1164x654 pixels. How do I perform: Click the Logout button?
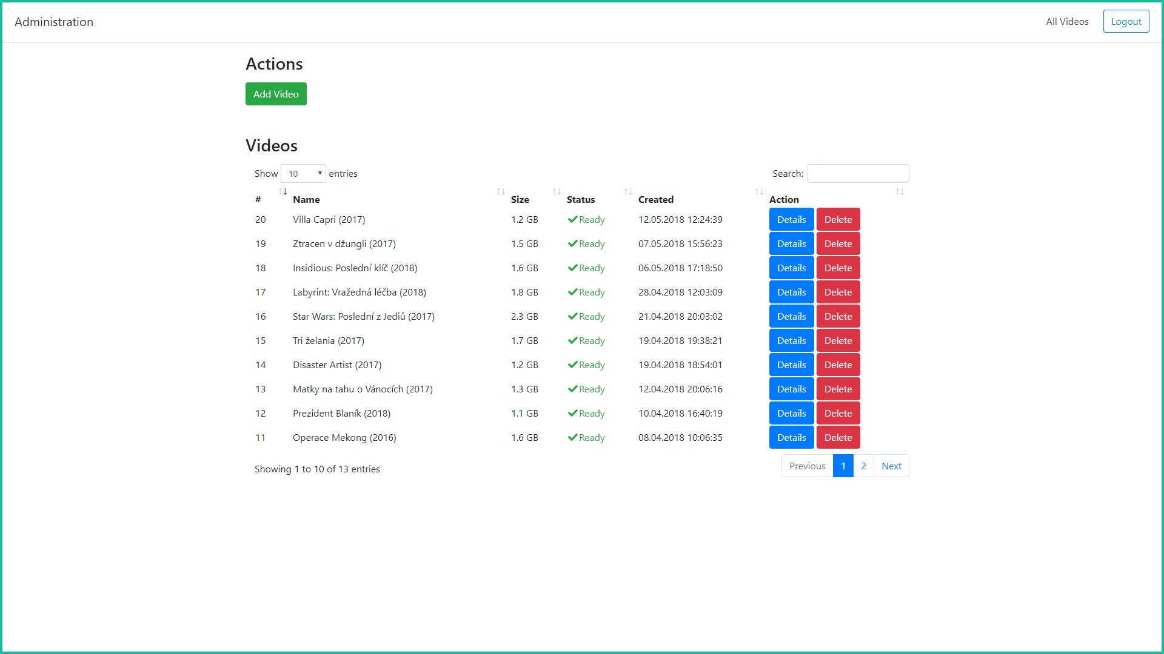coord(1126,22)
